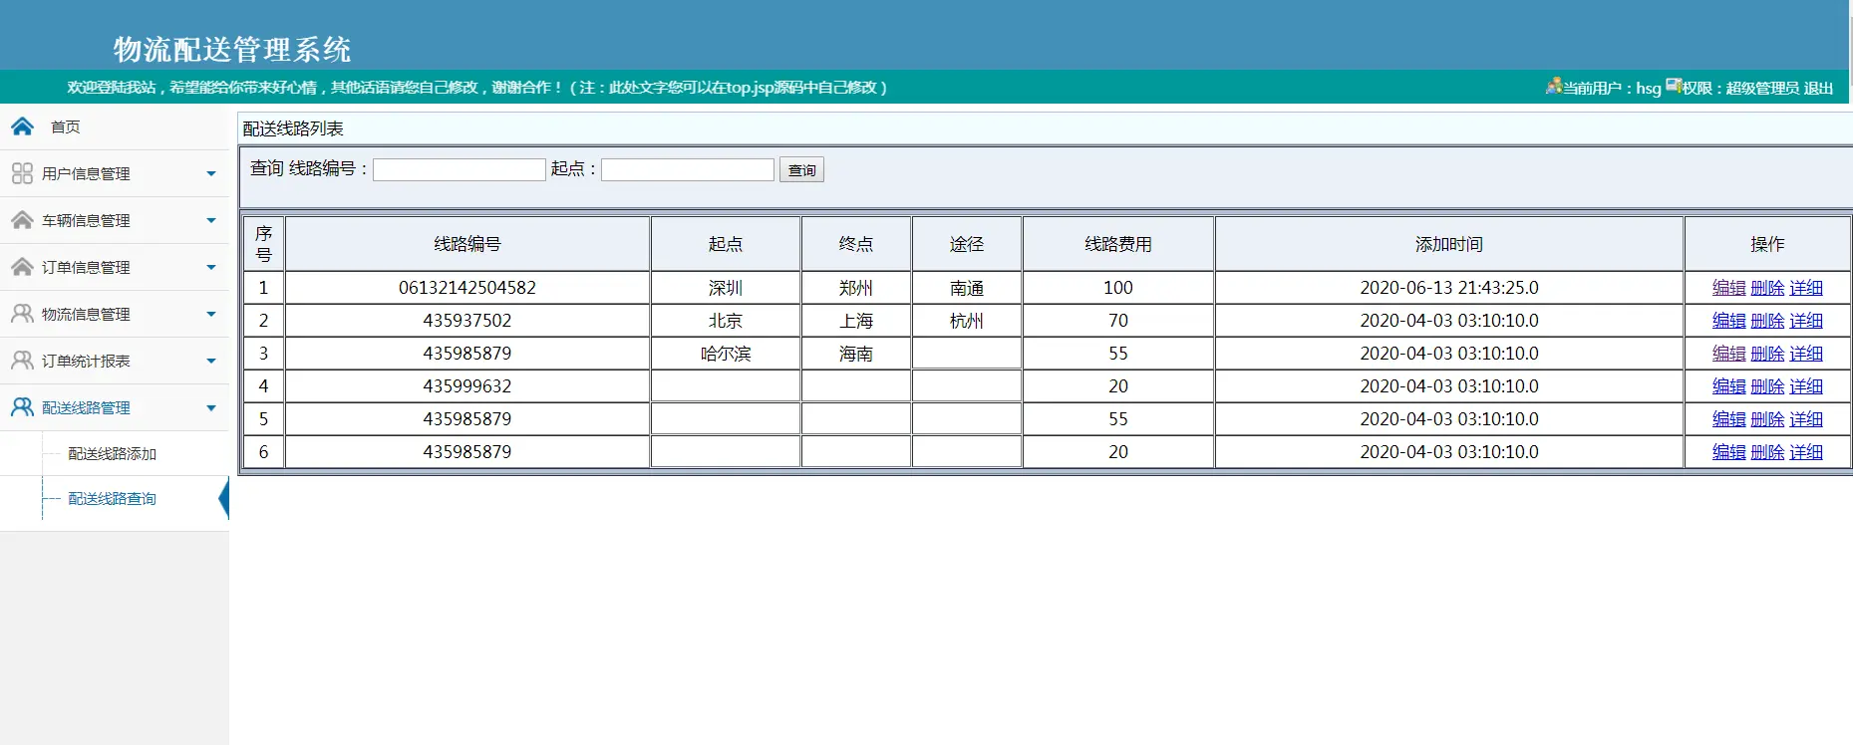Screen dimensions: 1853x745
Task: Delete route 435937502 via 删除
Action: point(1767,321)
